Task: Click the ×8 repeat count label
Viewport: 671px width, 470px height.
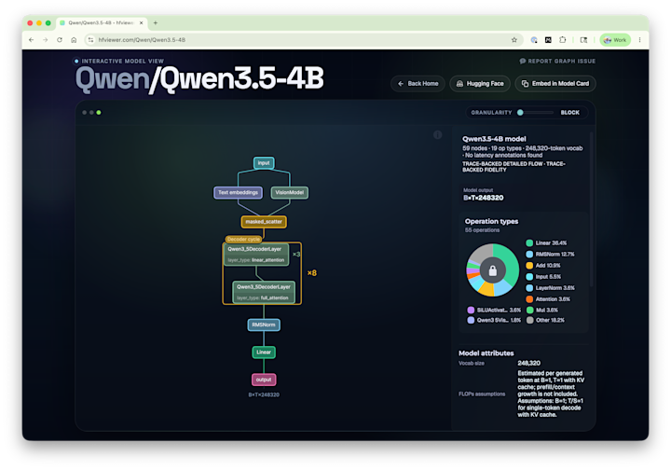Action: point(312,272)
